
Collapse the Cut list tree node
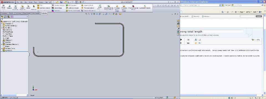click(x=2, y=28)
